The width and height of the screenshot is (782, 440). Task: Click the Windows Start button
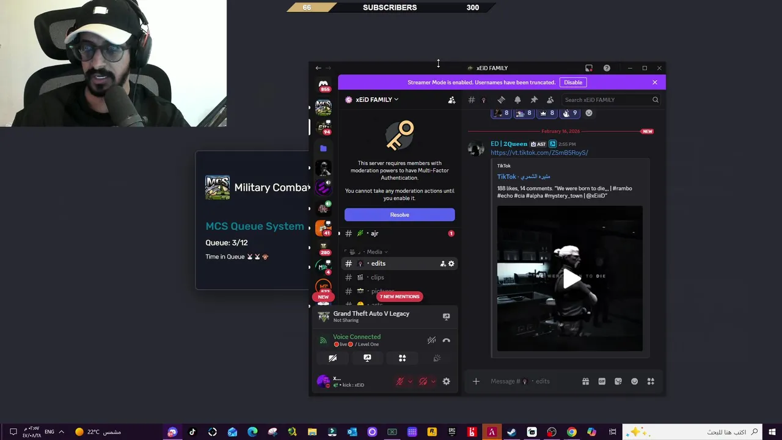[x=773, y=432]
